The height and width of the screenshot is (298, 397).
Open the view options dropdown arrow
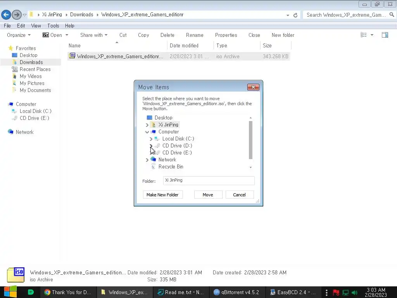[x=372, y=35]
